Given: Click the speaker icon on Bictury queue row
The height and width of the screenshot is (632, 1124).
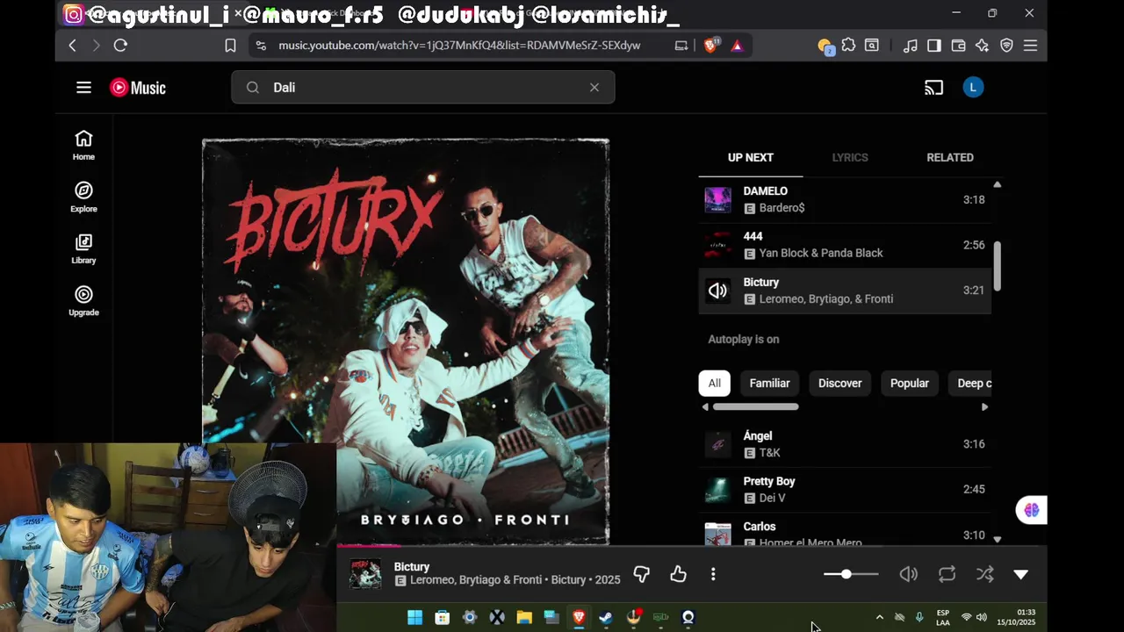Looking at the screenshot, I should (x=717, y=291).
